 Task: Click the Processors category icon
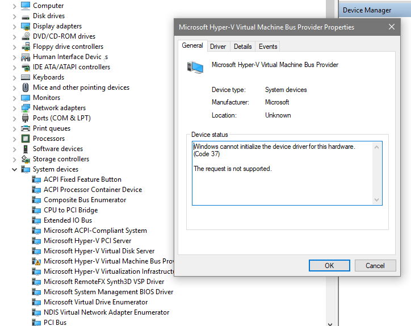point(26,139)
